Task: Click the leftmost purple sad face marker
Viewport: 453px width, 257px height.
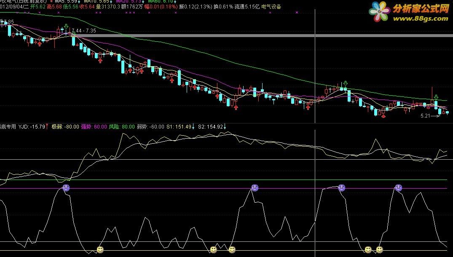Action: tap(66, 188)
